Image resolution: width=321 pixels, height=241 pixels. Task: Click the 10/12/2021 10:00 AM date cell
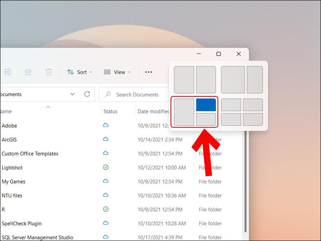coord(162,167)
